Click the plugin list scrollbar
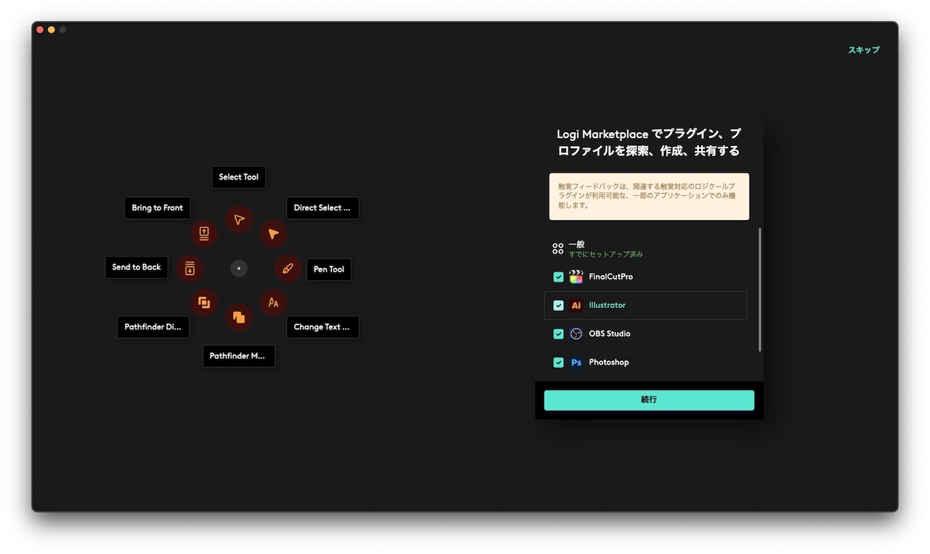The width and height of the screenshot is (930, 554). 760,290
